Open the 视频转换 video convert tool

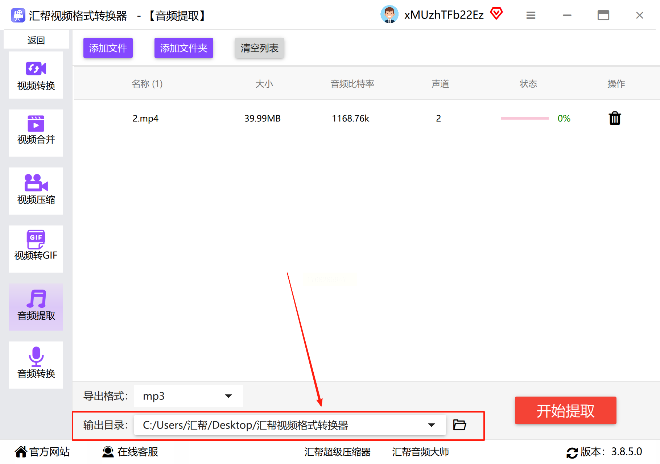pos(36,75)
